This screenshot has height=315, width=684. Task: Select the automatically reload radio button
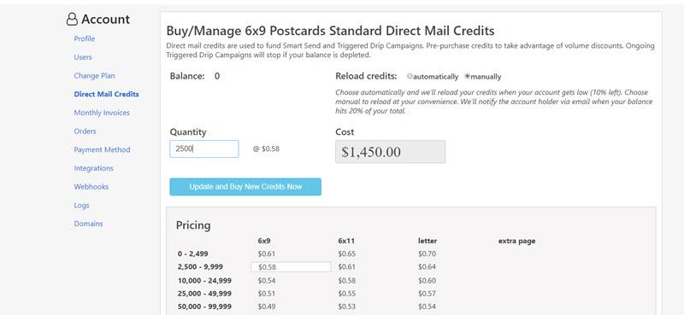click(x=410, y=76)
